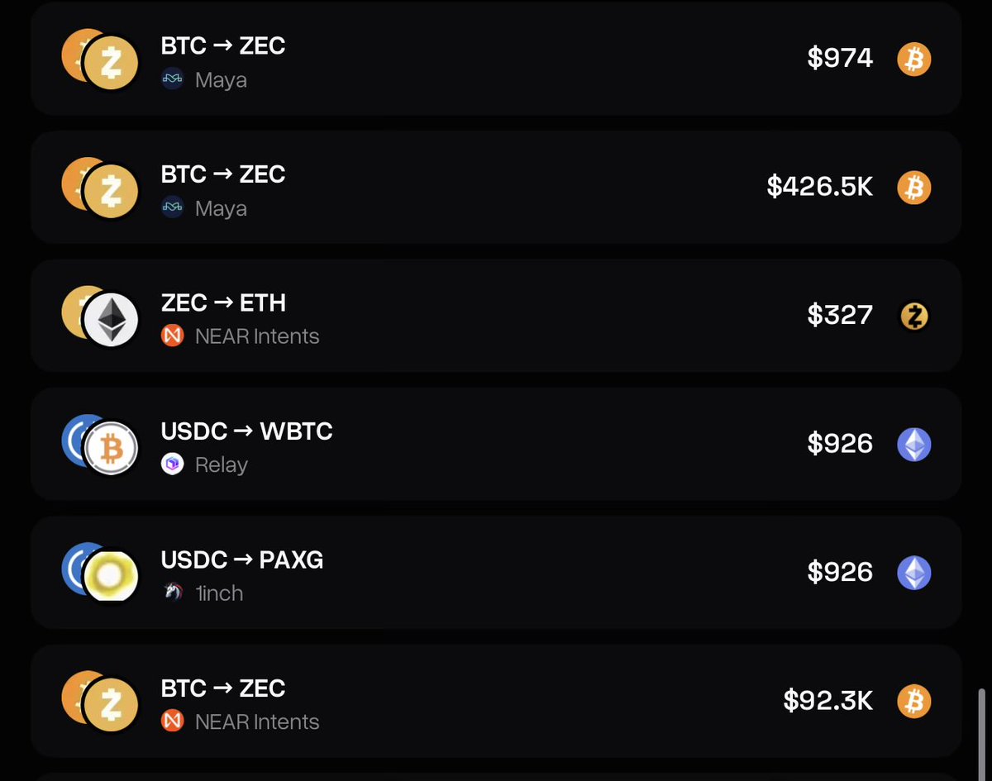Click the Bitcoin icon beside the $426.5K amount
The width and height of the screenshot is (992, 781).
point(913,188)
